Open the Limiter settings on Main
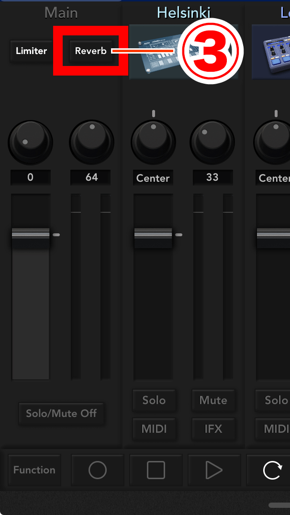This screenshot has height=515, width=290. (32, 51)
